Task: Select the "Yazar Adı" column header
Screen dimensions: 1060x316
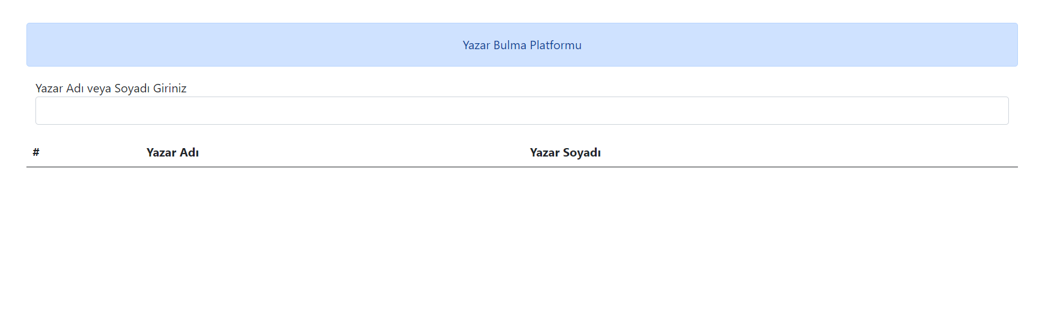Action: tap(172, 152)
